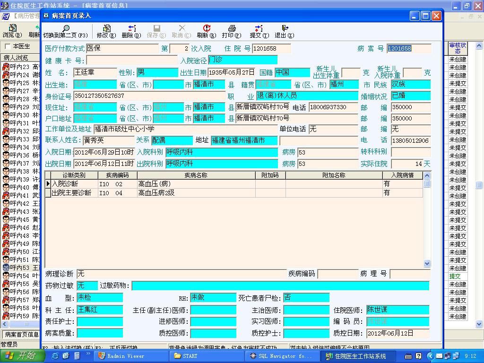
Task: Click the 病案号 field showing 1201658
Action: click(409, 49)
